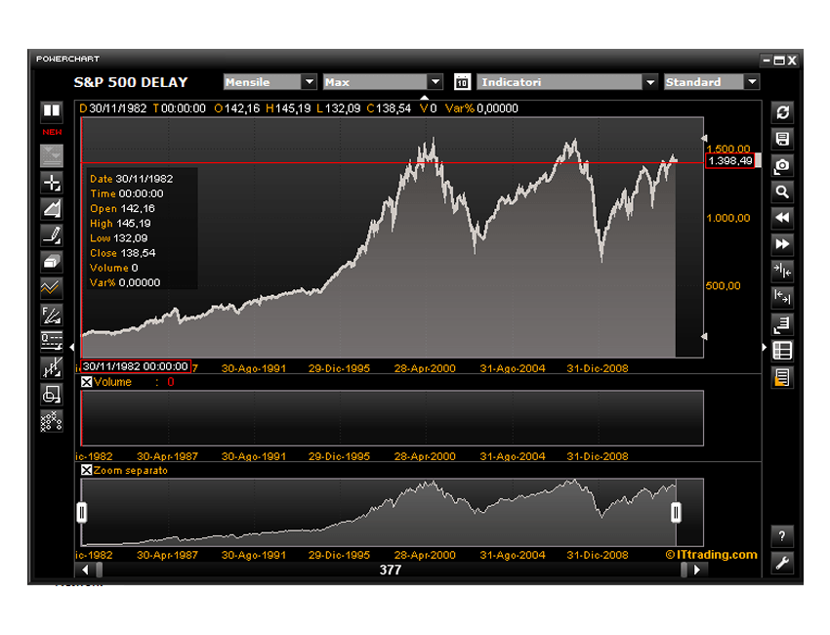Open the data table grid icon

click(782, 350)
